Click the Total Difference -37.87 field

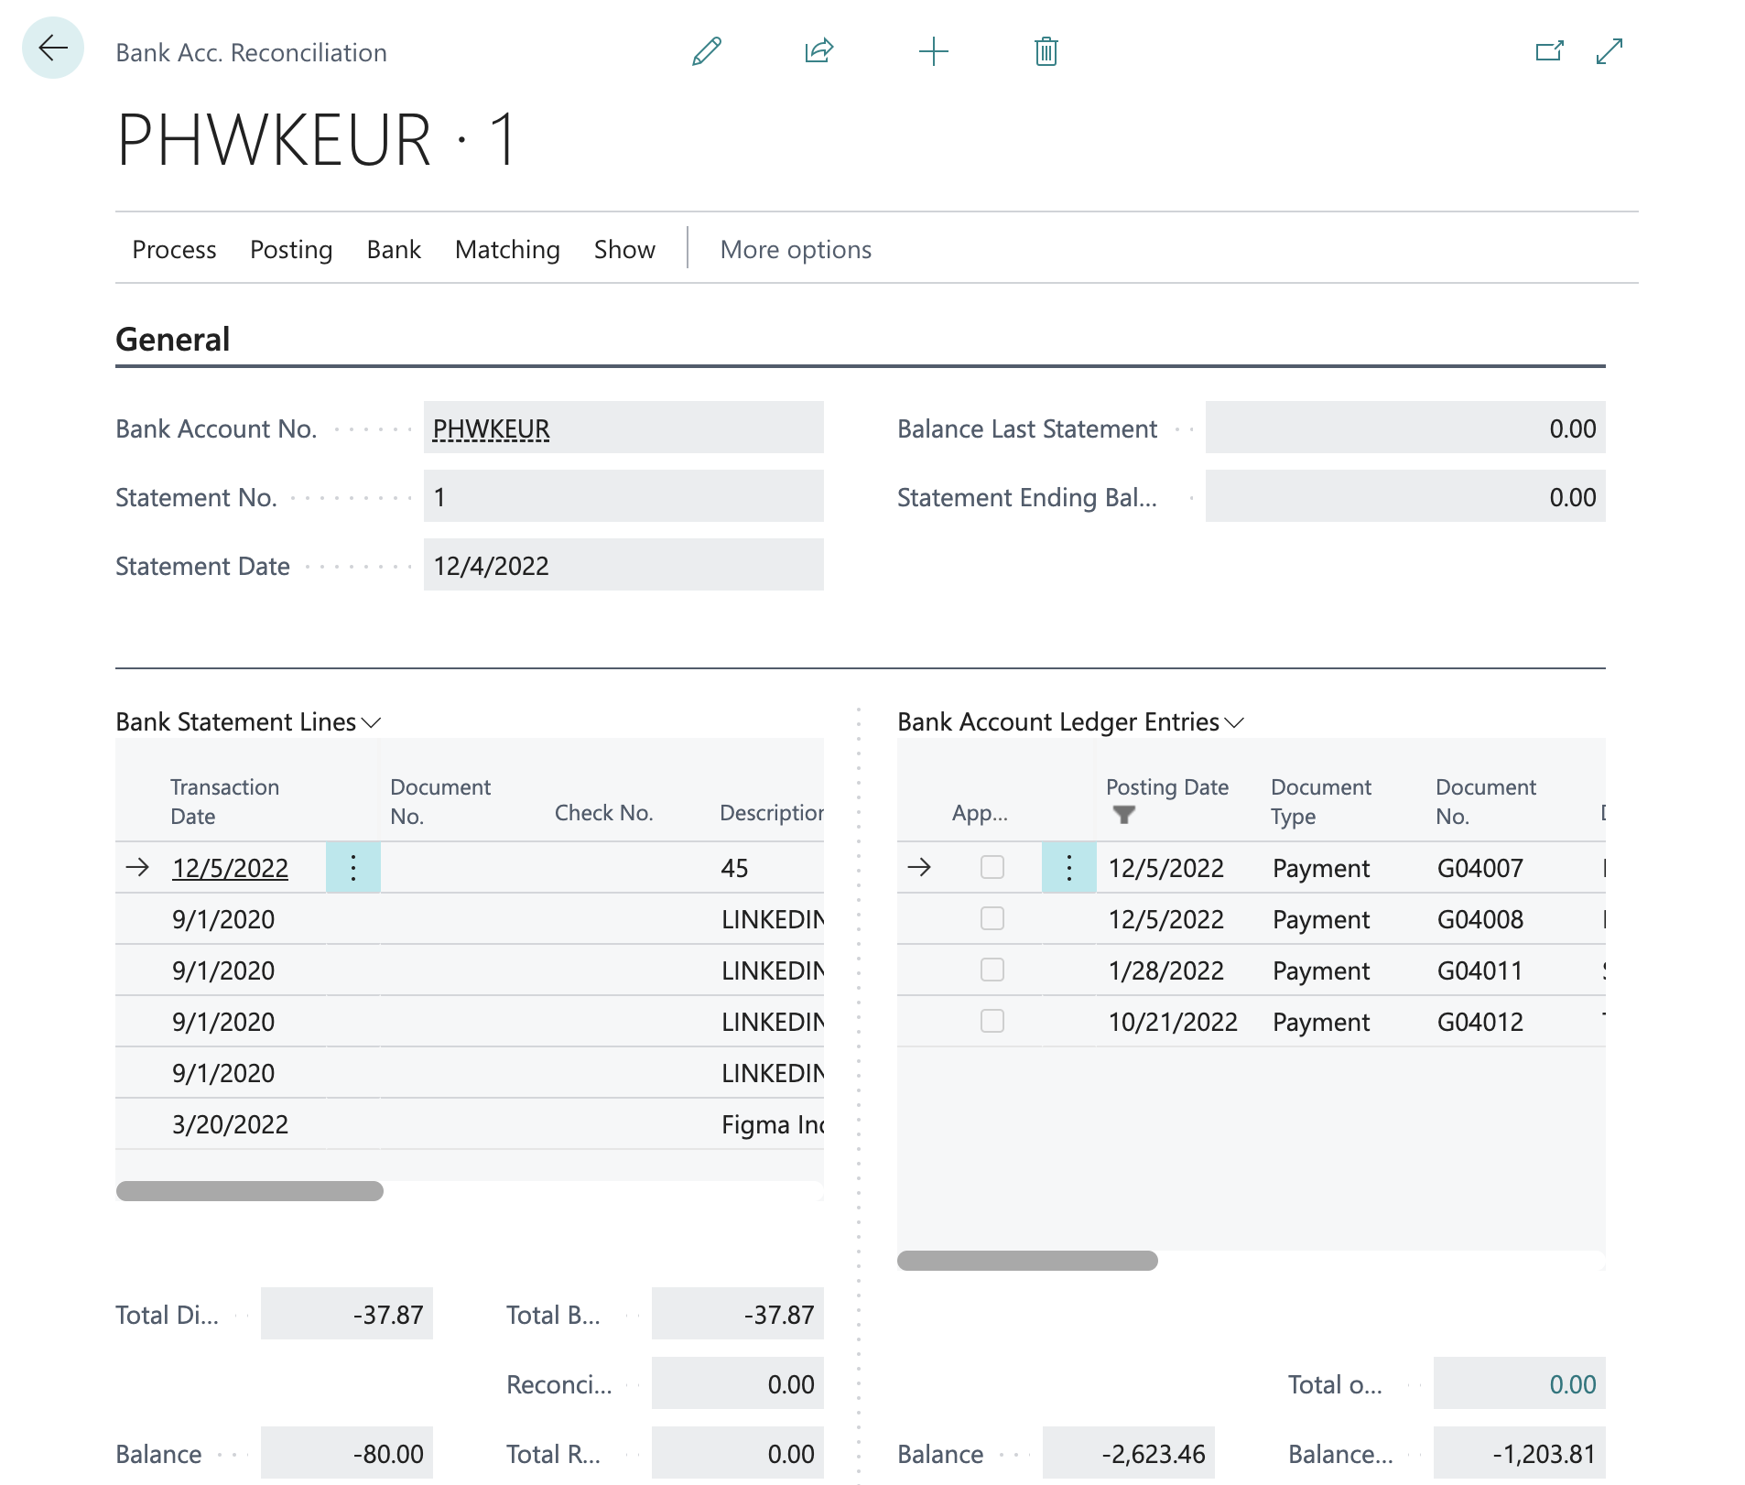pyautogui.click(x=347, y=1314)
